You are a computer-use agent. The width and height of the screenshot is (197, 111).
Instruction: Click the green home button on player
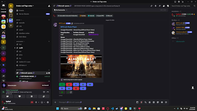pos(62,85)
